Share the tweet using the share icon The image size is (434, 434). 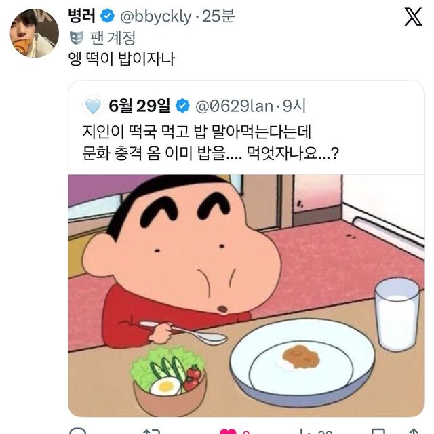(x=414, y=431)
